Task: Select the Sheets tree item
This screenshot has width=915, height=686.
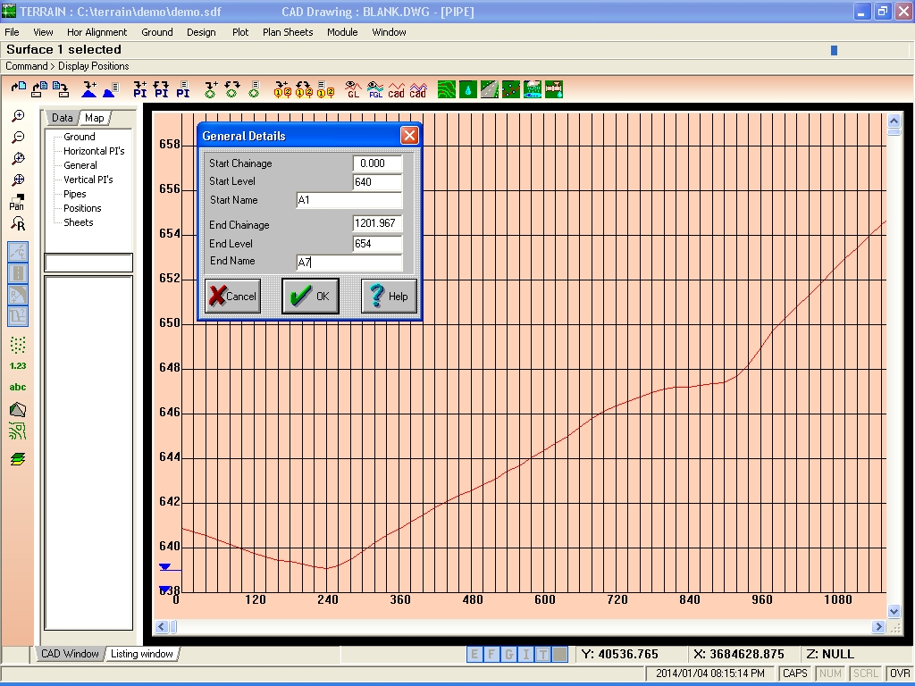Action: 79,222
